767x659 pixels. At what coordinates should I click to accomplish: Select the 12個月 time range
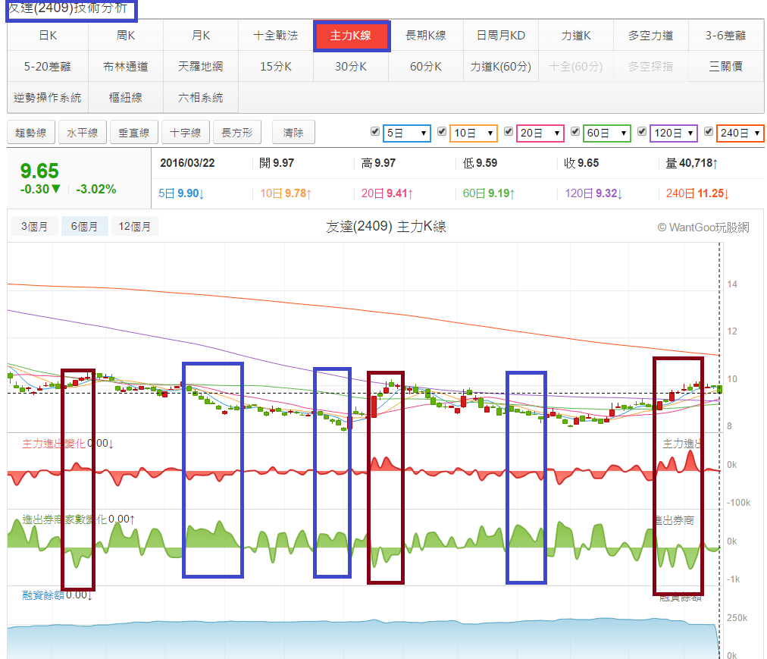[134, 226]
